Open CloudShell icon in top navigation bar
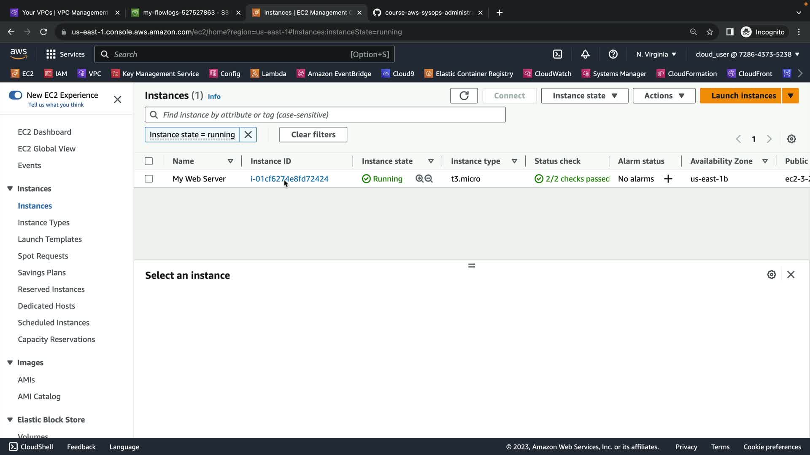 [x=557, y=54]
